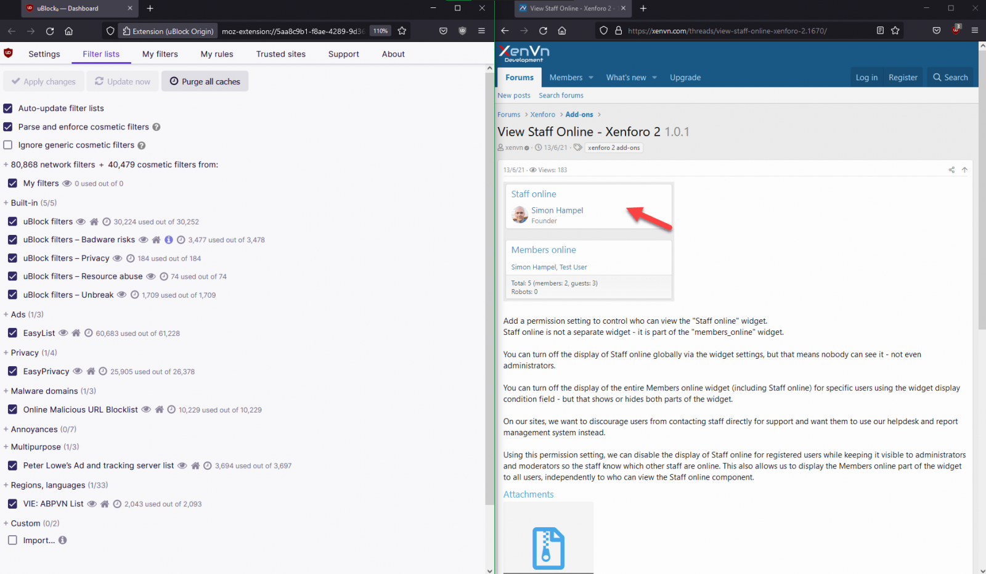Open the My filters tab
Screen dimensions: 986x574
(x=160, y=54)
